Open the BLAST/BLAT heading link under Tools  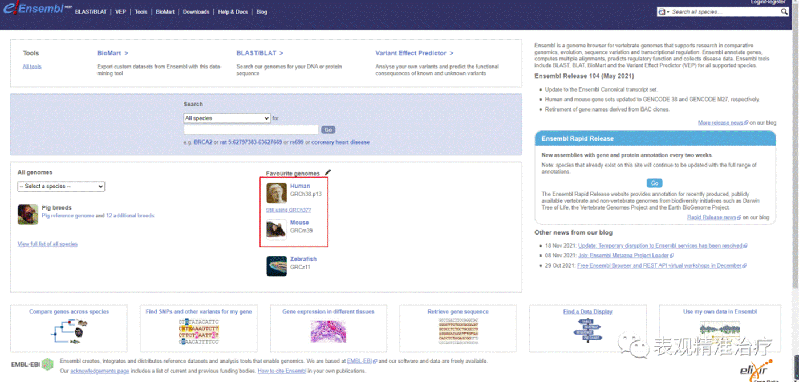pyautogui.click(x=259, y=53)
